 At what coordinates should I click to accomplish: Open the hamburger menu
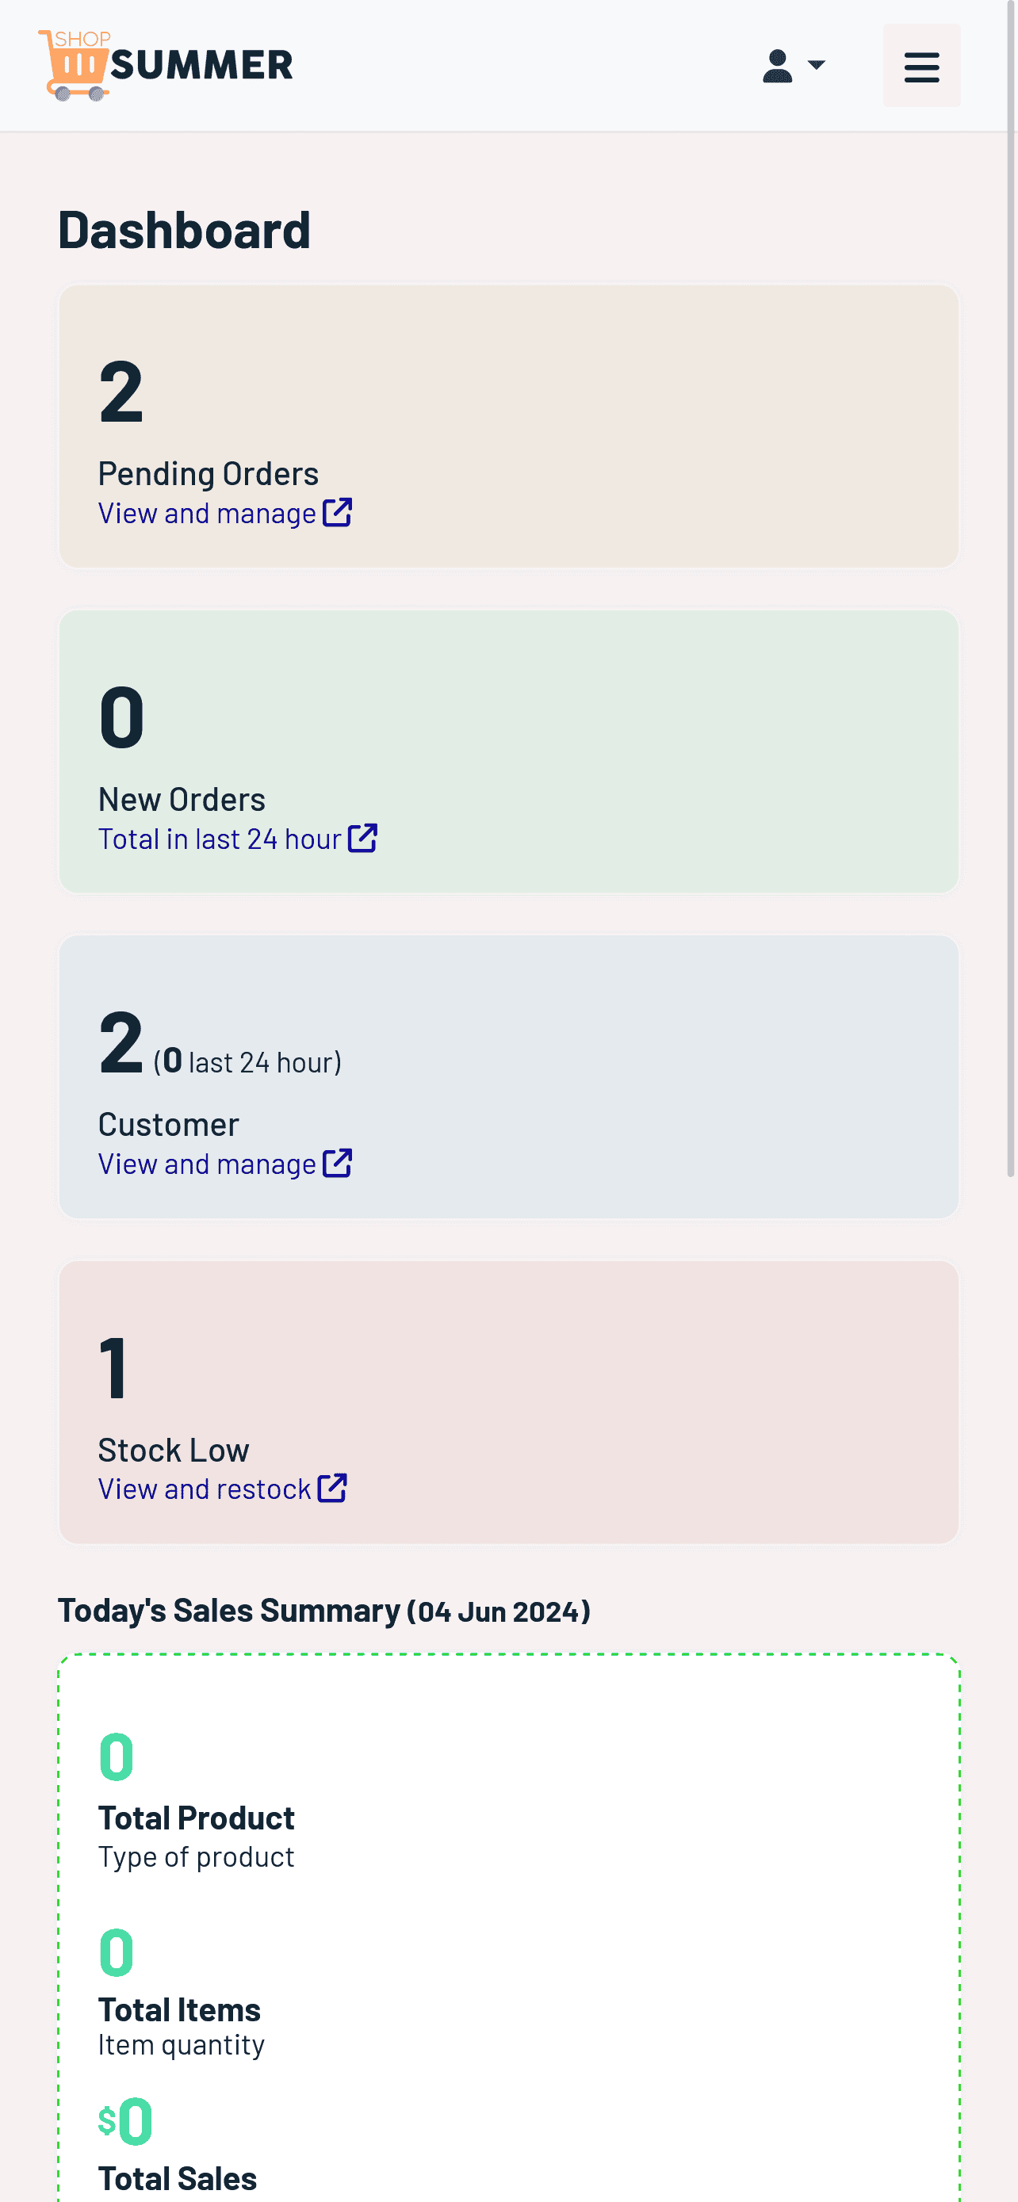click(x=920, y=66)
